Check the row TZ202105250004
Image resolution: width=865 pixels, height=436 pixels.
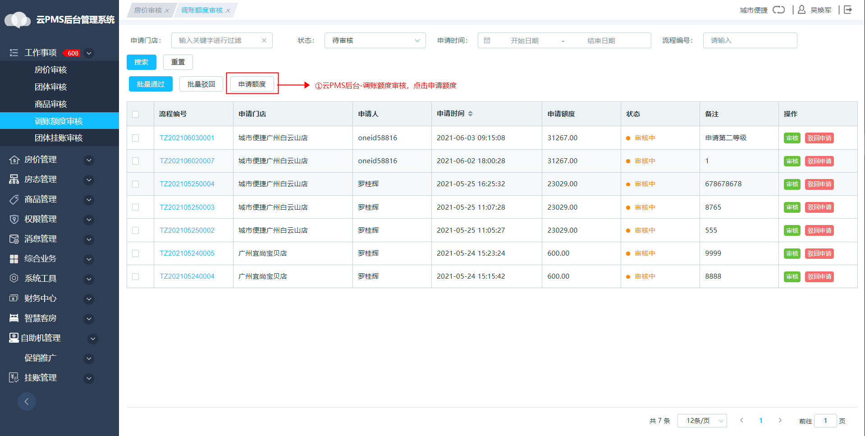(136, 184)
